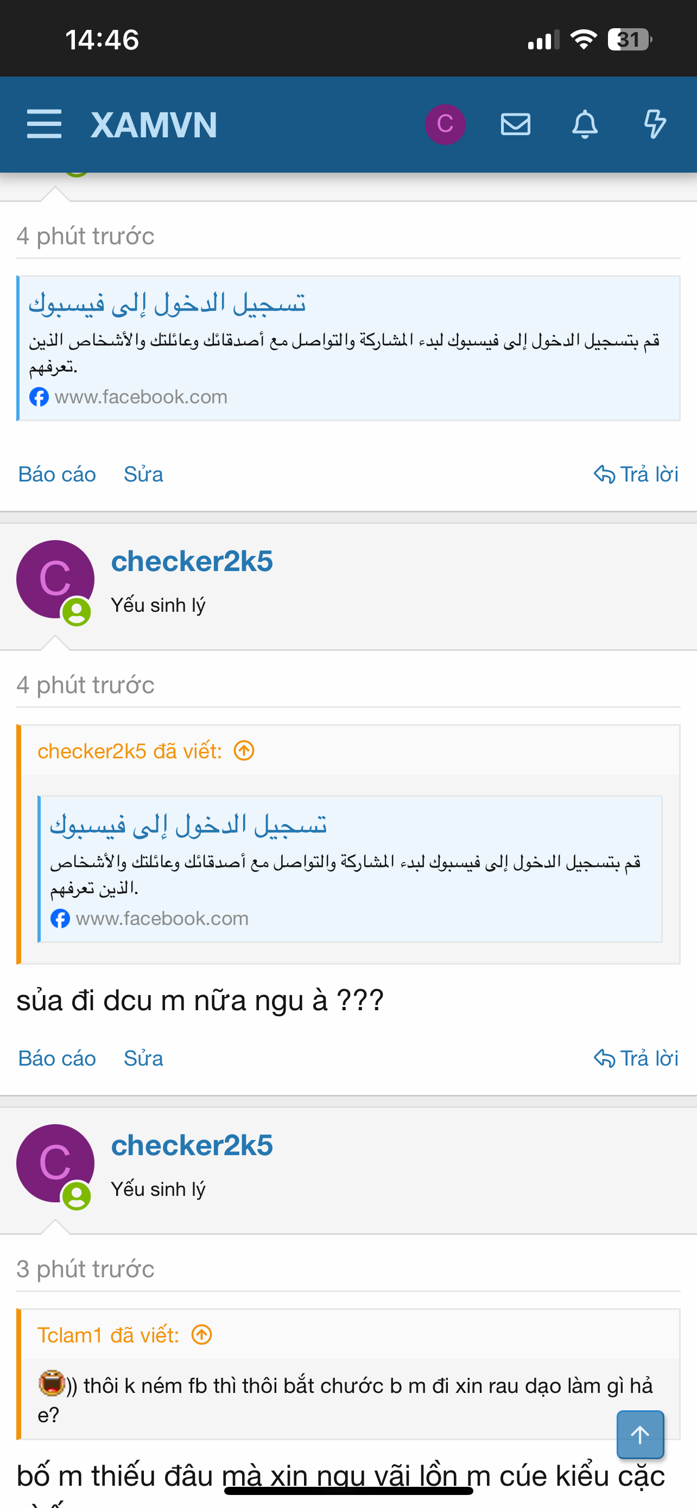Open the hamburger navigation menu
The image size is (697, 1508).
[44, 124]
